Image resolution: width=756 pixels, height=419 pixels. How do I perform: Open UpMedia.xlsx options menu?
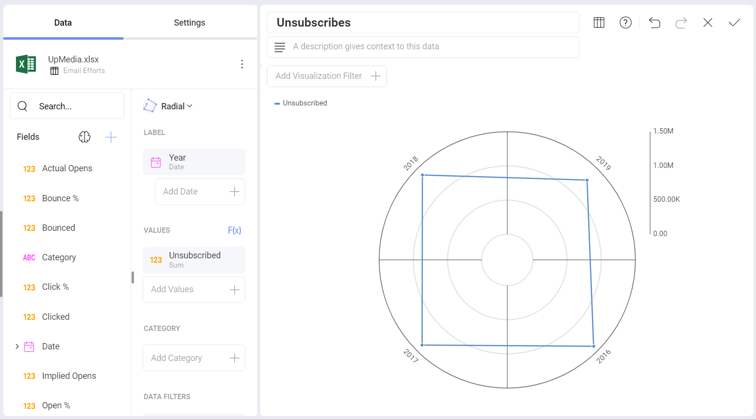coord(242,64)
